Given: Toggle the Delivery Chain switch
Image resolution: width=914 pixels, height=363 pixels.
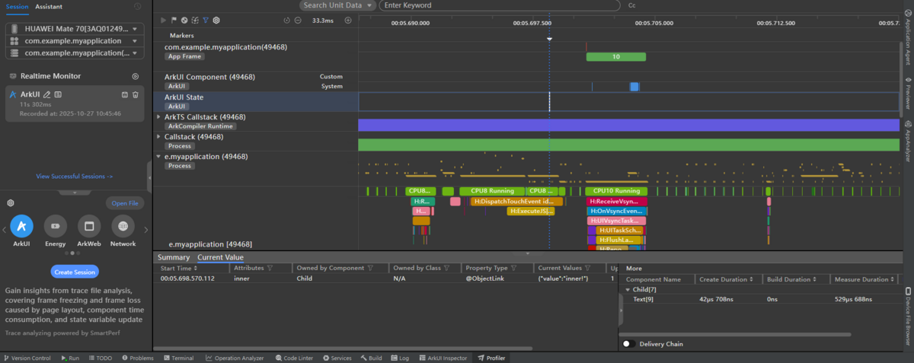Looking at the screenshot, I should coord(629,344).
